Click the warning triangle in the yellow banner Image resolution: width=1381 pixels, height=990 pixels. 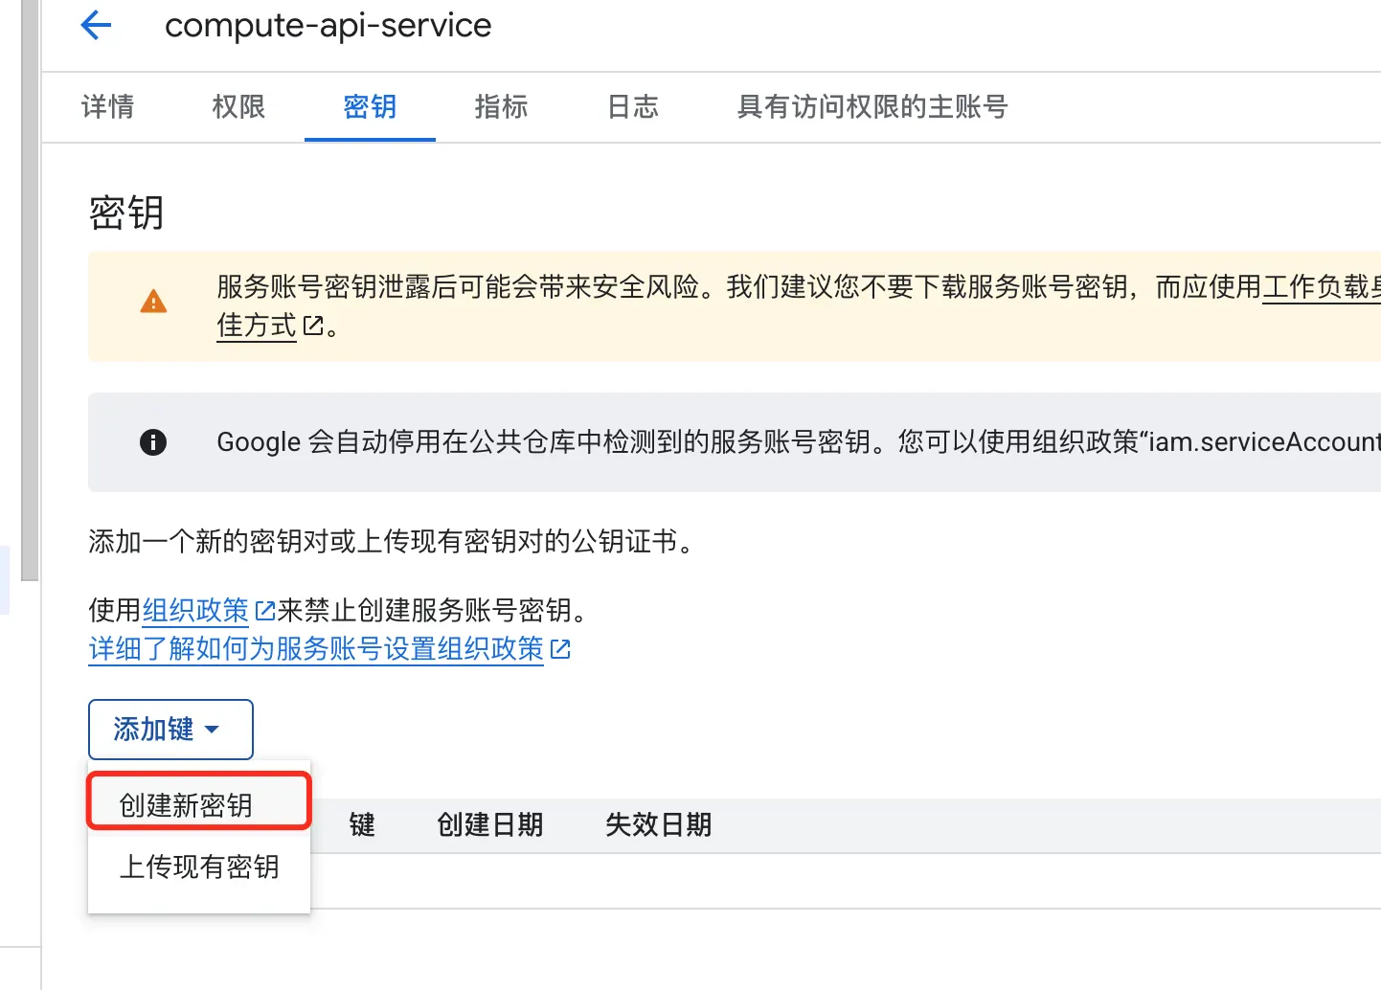(x=152, y=301)
